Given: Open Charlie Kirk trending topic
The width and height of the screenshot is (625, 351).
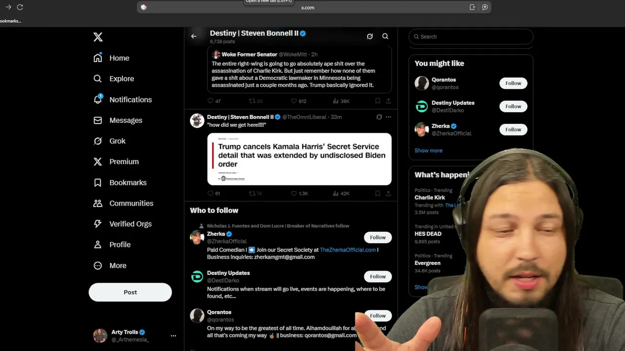Looking at the screenshot, I should point(430,197).
